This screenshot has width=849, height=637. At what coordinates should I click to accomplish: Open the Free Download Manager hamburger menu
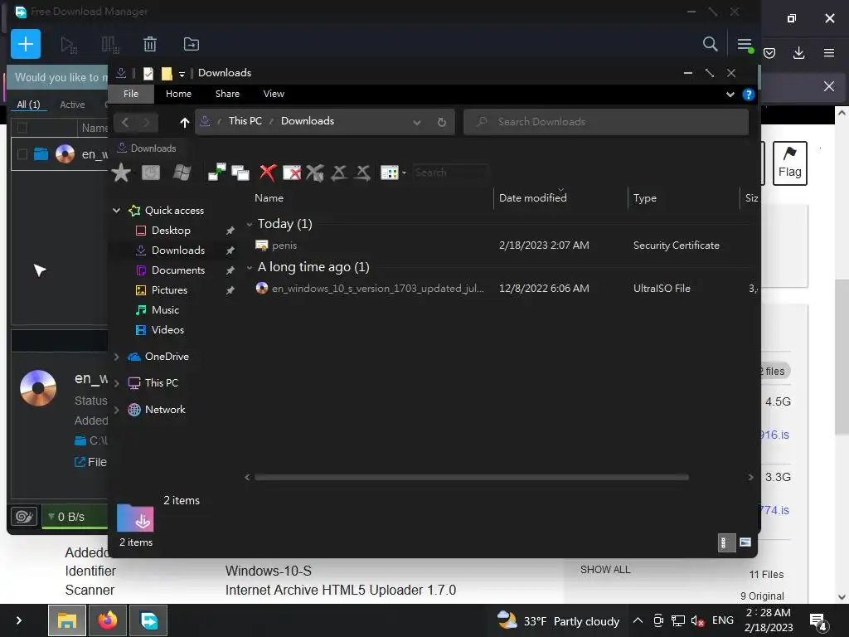745,45
